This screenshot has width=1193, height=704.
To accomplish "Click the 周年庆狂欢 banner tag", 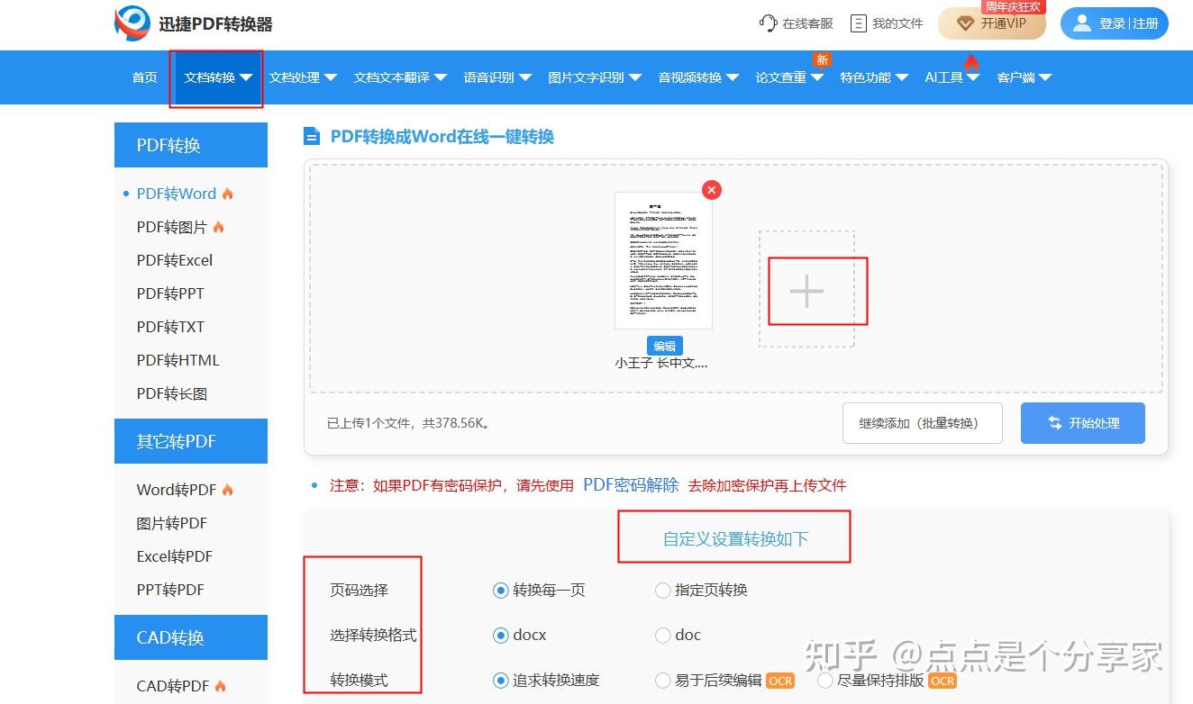I will 1014,6.
